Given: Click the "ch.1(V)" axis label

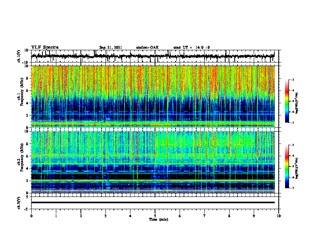Looking at the screenshot, I should (19, 56).
